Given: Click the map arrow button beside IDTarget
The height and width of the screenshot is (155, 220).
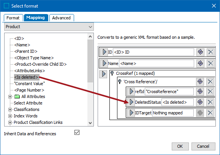Looking at the screenshot, I should point(131,113).
